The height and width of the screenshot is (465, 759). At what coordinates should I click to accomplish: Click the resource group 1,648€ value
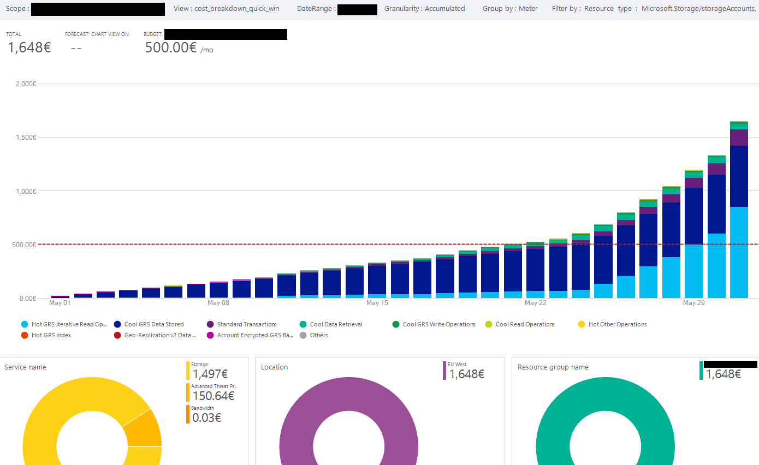click(724, 374)
